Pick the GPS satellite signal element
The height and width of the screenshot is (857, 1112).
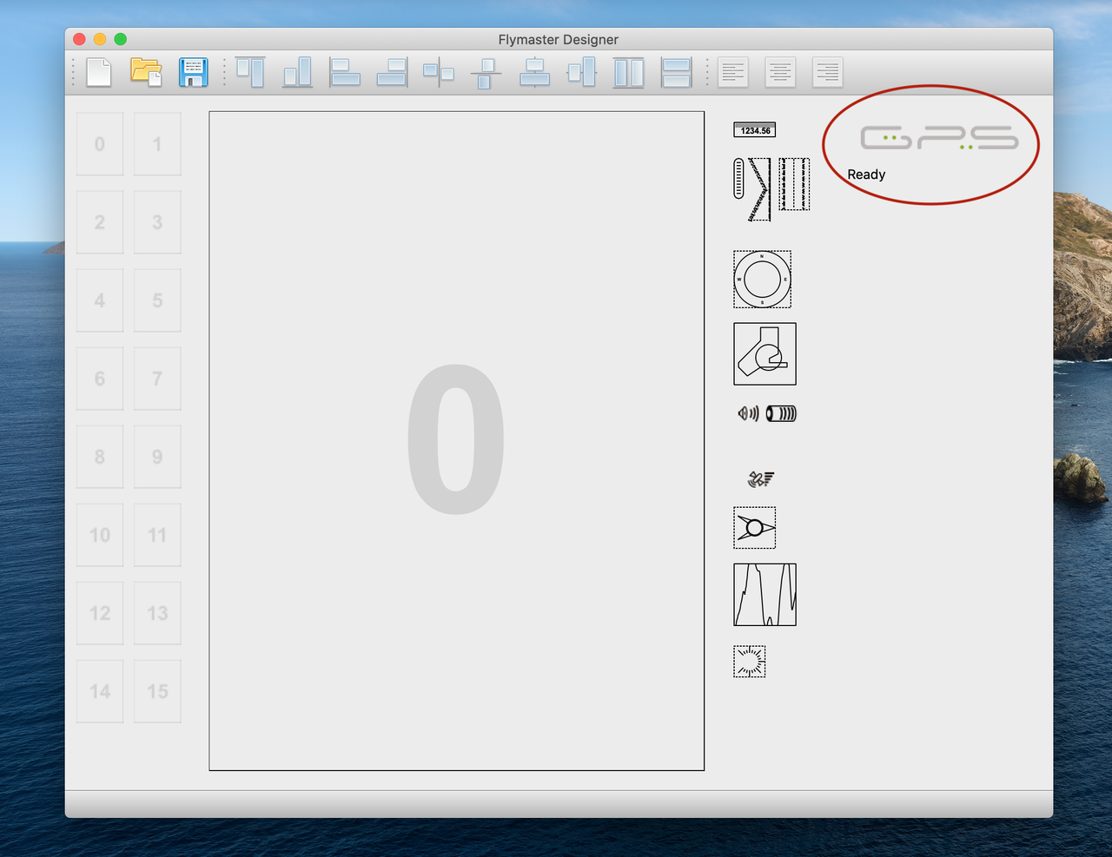761,478
